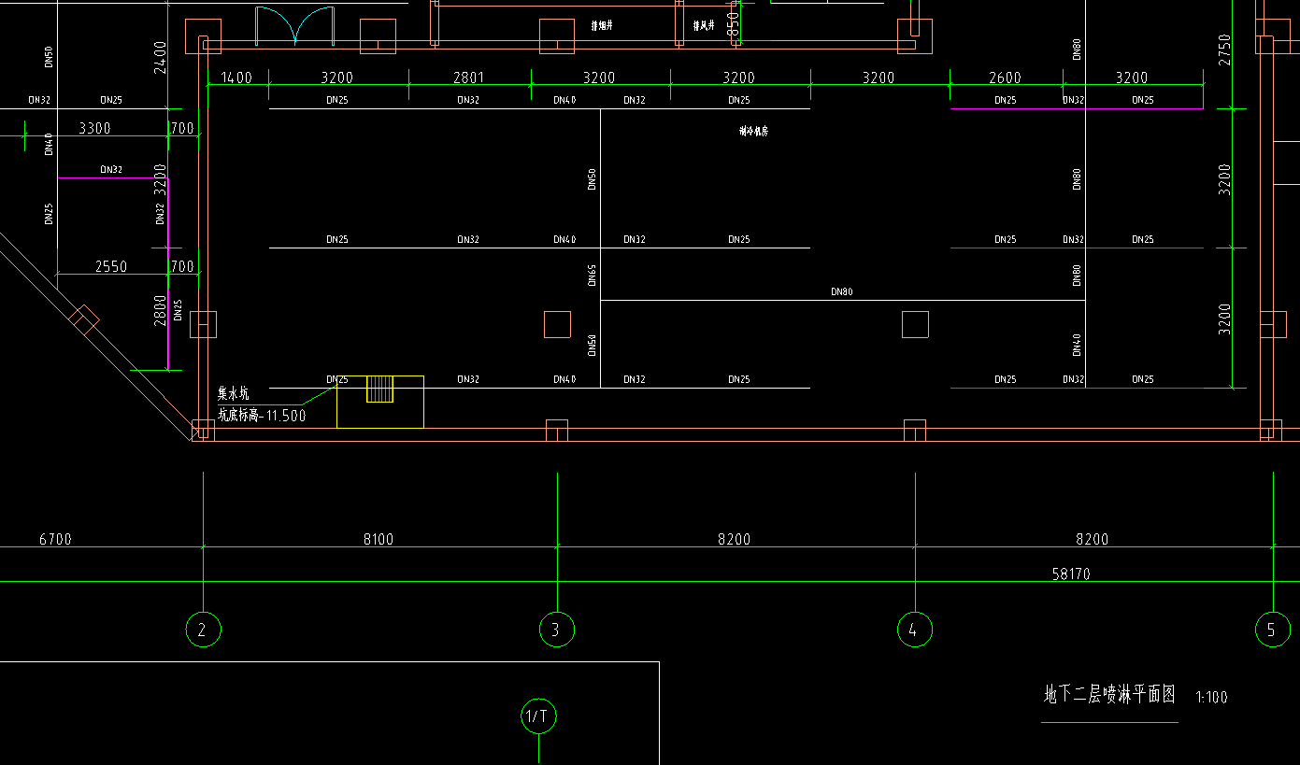Select the yellow sump pit rectangle

[380, 402]
